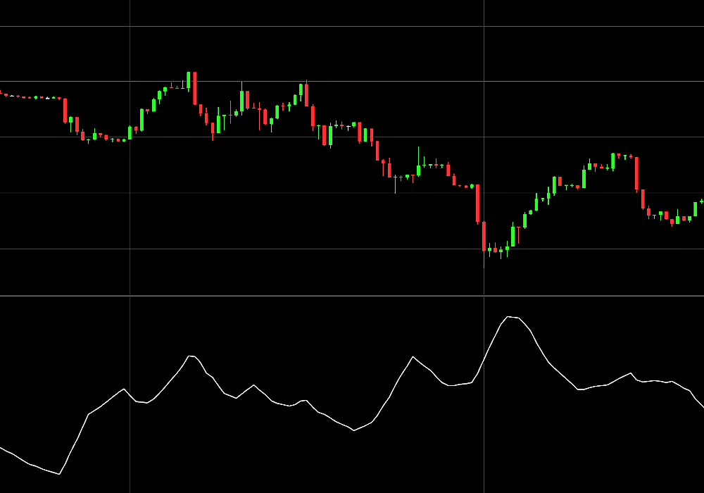This screenshot has height=493, width=704.
Task: Select the red candle with the chart's lowest wick
Action: (x=484, y=244)
